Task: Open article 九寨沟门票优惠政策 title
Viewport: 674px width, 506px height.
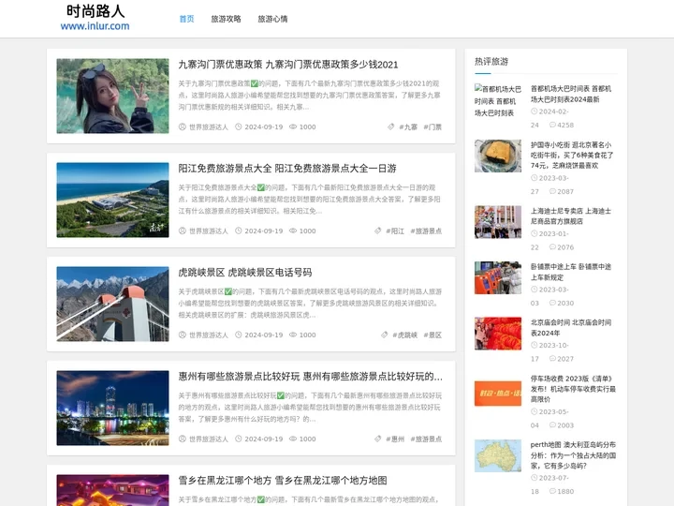Action: pyautogui.click(x=288, y=65)
